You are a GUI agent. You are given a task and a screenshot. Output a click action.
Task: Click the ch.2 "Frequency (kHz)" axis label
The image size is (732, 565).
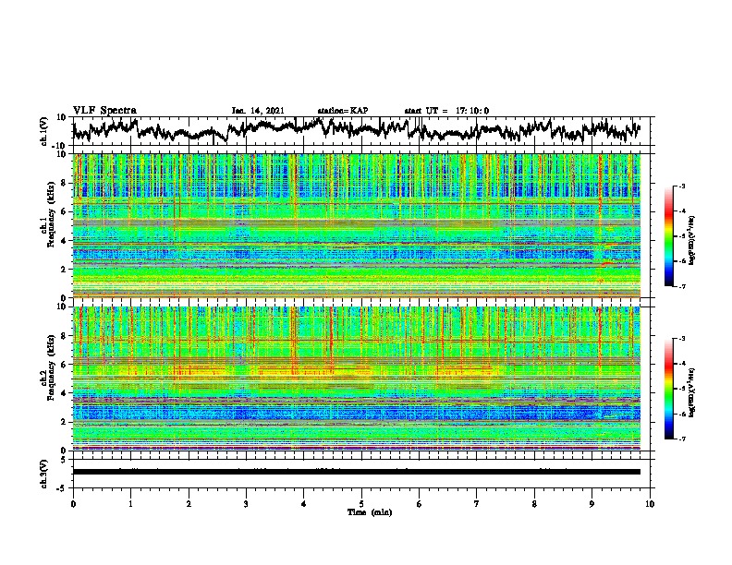51,367
